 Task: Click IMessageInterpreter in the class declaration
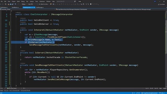coord(62,14)
